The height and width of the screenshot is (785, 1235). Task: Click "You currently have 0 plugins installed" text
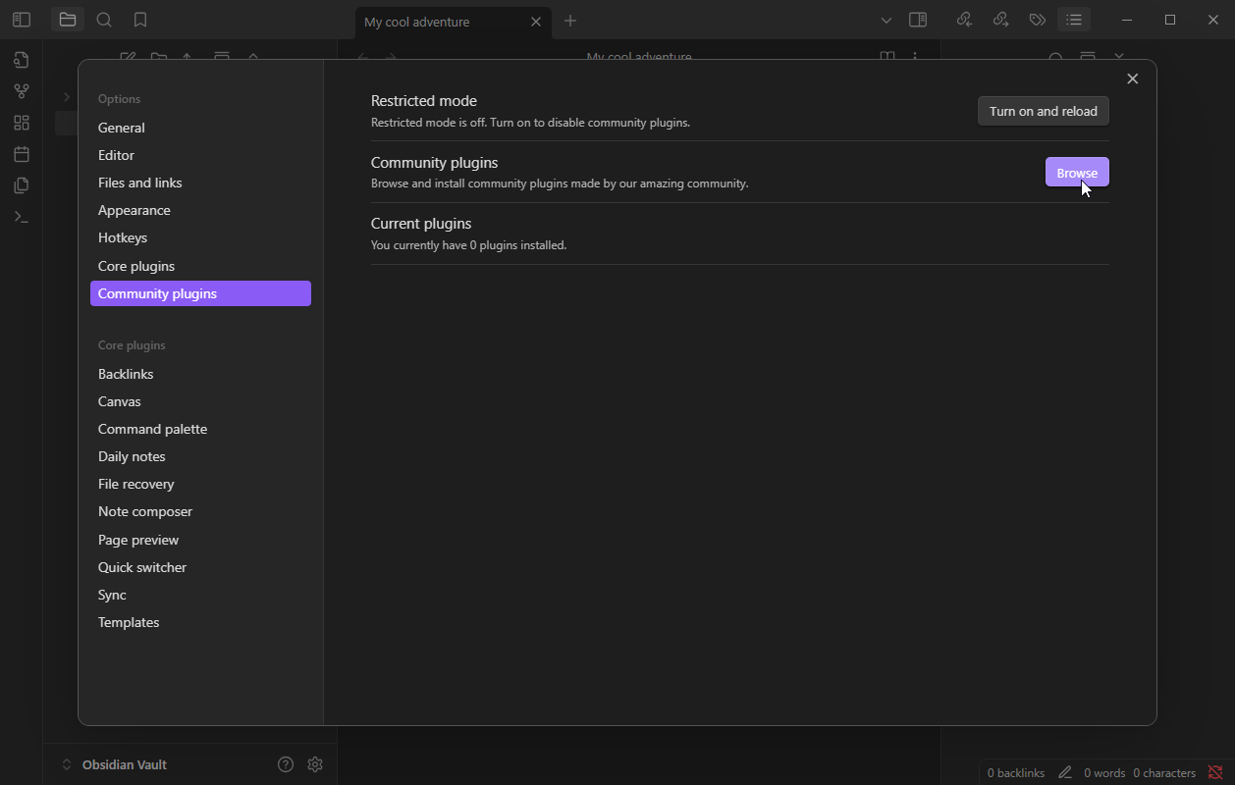coord(468,245)
